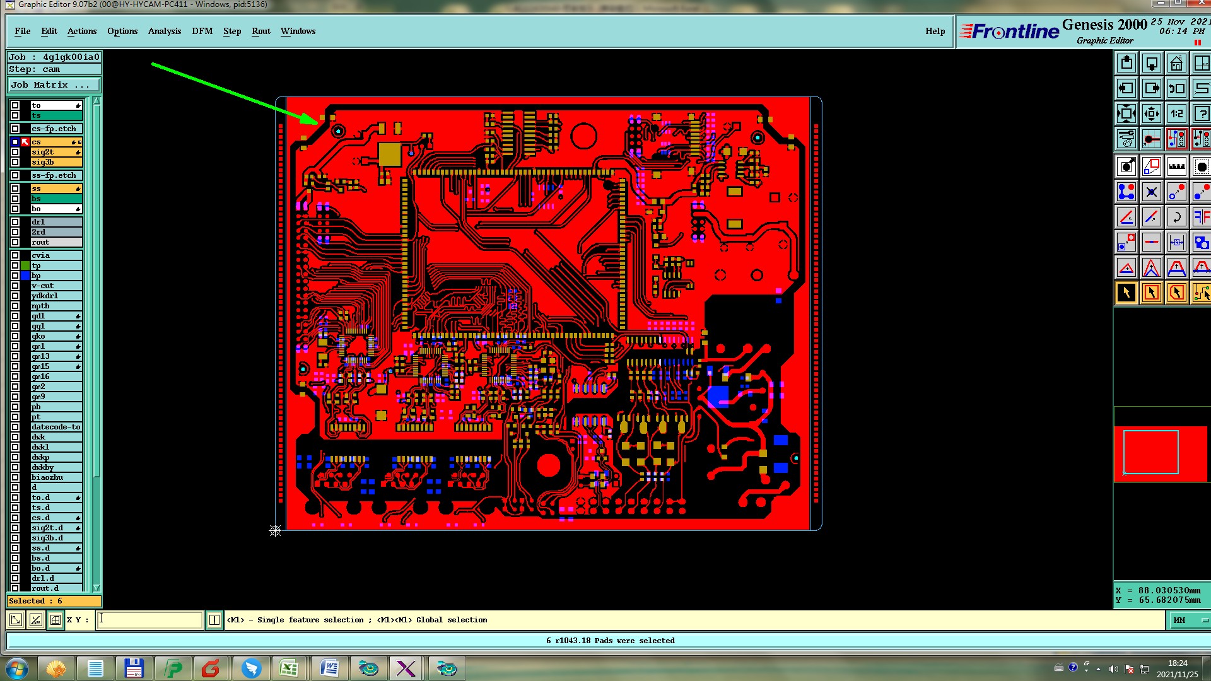This screenshot has width=1211, height=681.
Task: Click the fit-to-window pan arrows icon
Action: click(x=1126, y=113)
